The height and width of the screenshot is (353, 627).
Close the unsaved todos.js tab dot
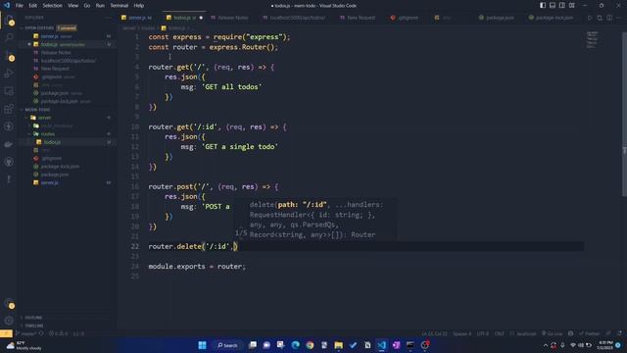(201, 18)
